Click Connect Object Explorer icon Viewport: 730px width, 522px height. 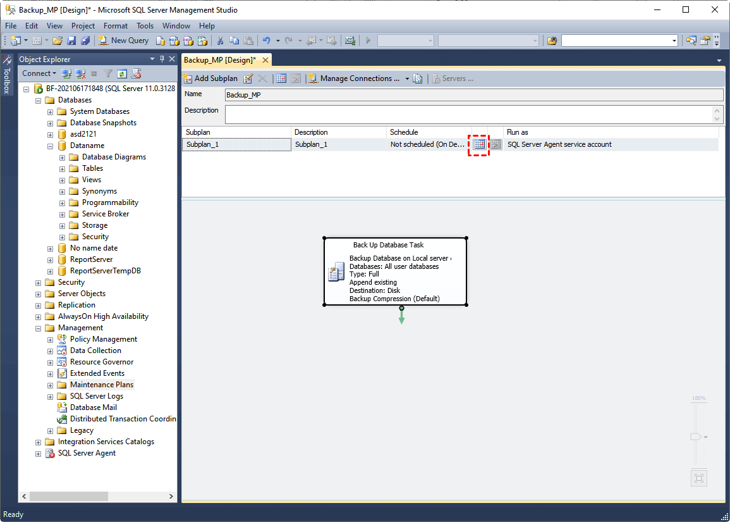pyautogui.click(x=66, y=73)
